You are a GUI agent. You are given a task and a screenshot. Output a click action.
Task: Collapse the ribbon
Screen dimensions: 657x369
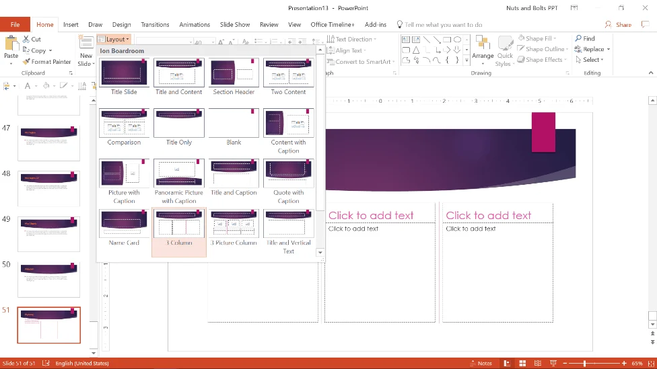click(x=651, y=73)
